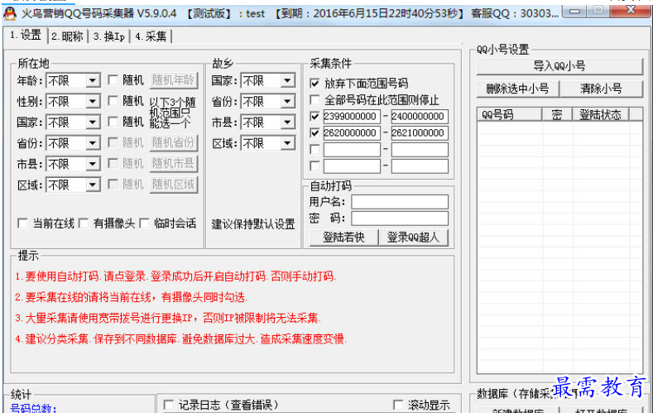
Task: Expand the 市县 dropdown under 所在地
Action: (93, 164)
